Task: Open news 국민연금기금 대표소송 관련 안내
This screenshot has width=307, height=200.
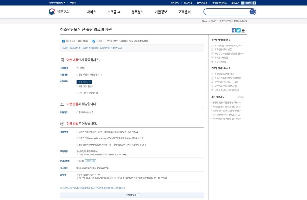Action: [x=227, y=107]
